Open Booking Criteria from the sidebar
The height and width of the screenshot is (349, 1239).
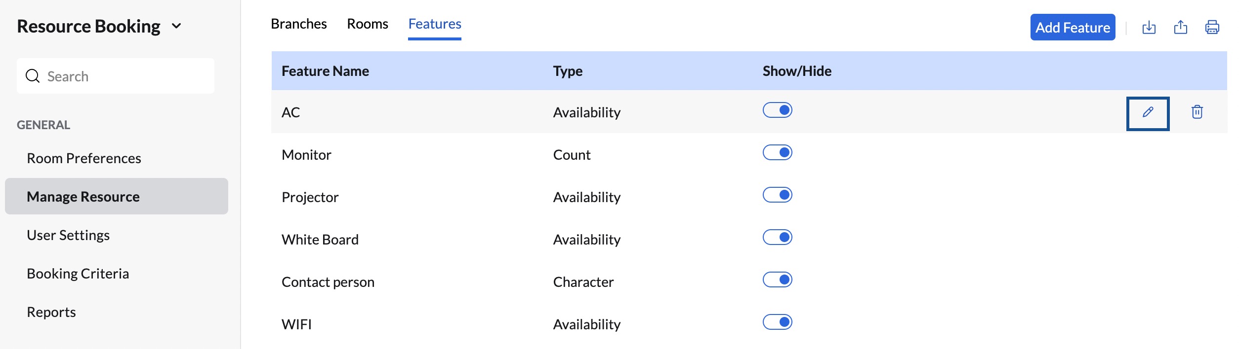pos(78,274)
